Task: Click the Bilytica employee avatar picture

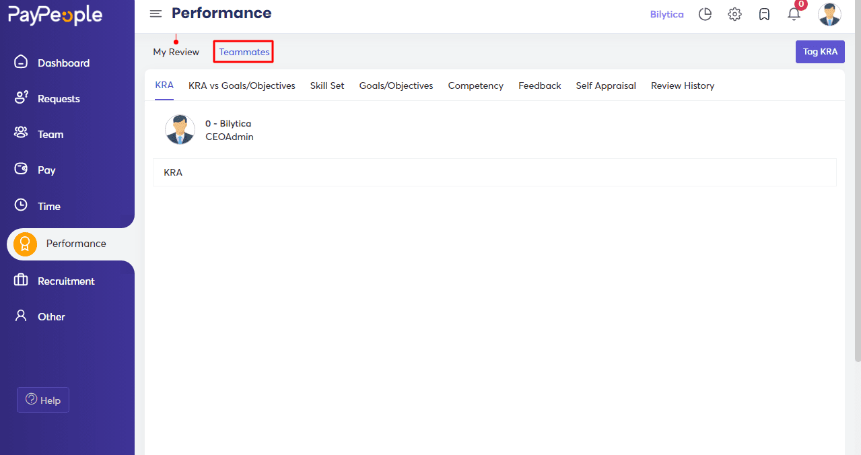Action: pyautogui.click(x=180, y=129)
